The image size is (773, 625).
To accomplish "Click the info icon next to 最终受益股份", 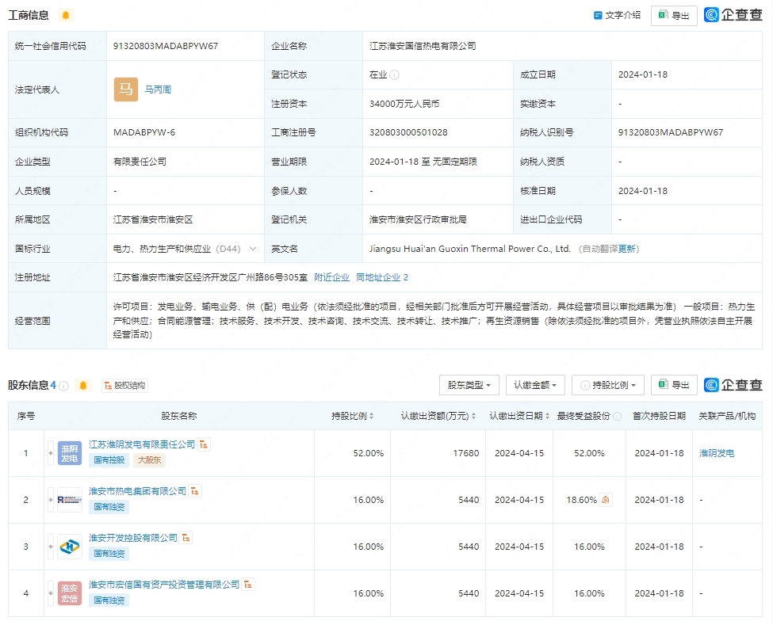I will coord(617,416).
